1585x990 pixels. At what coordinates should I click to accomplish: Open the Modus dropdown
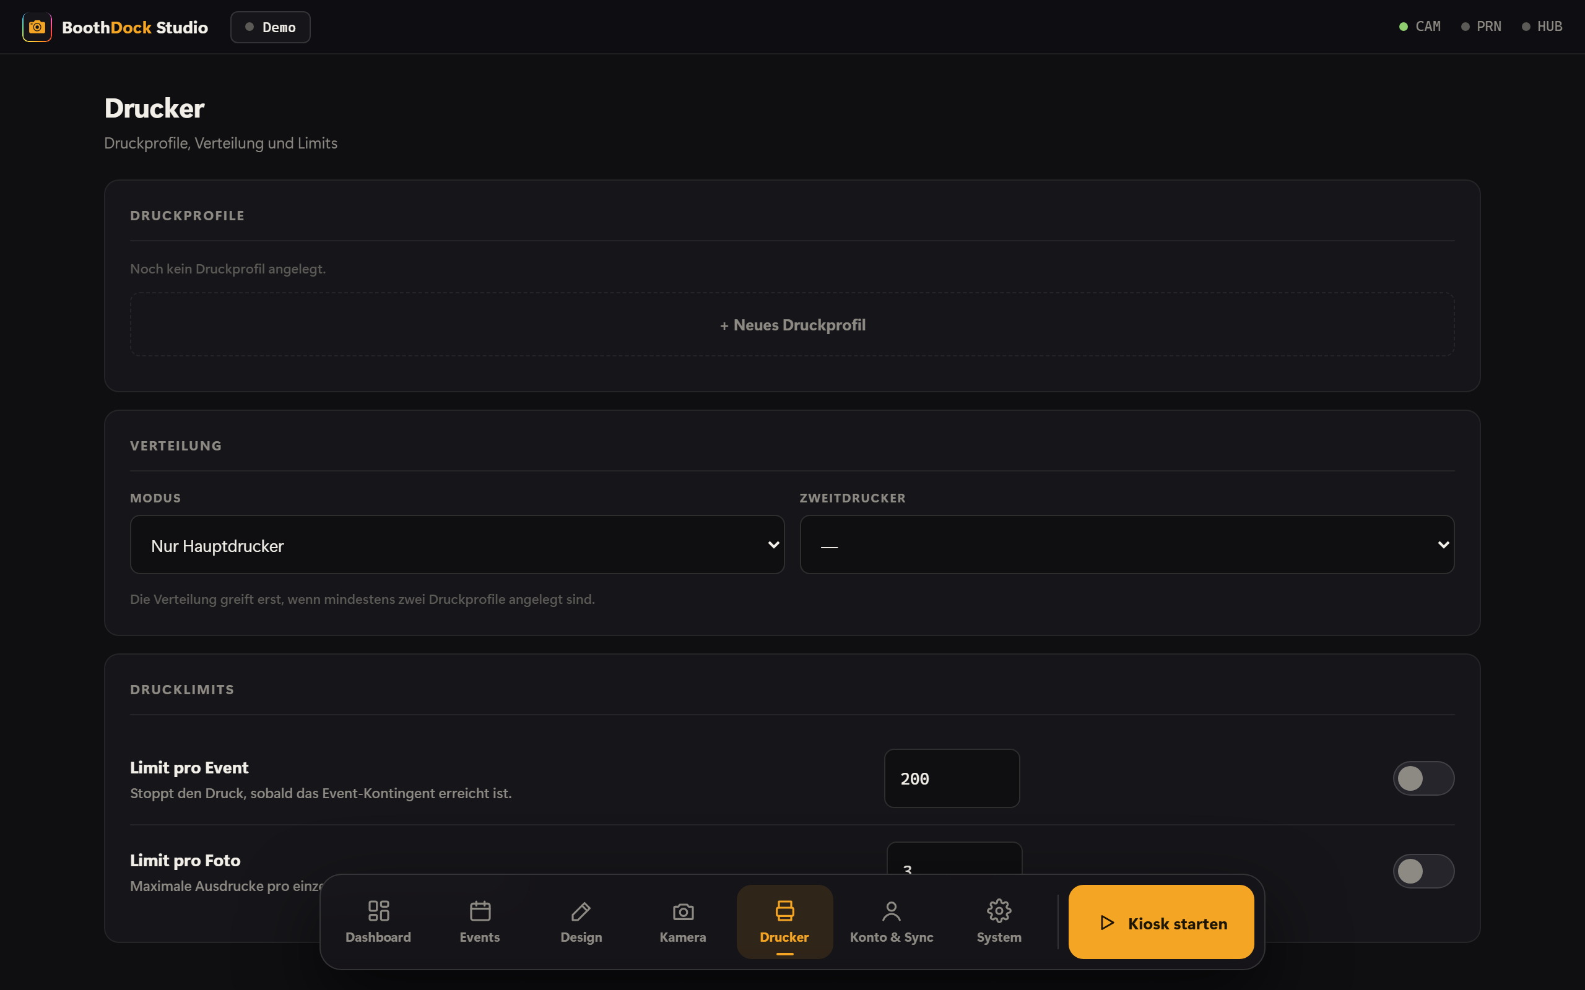point(457,544)
